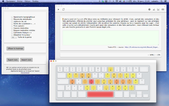Open the Fenêtre menu
This screenshot has width=169, height=106.
click(x=35, y=1)
